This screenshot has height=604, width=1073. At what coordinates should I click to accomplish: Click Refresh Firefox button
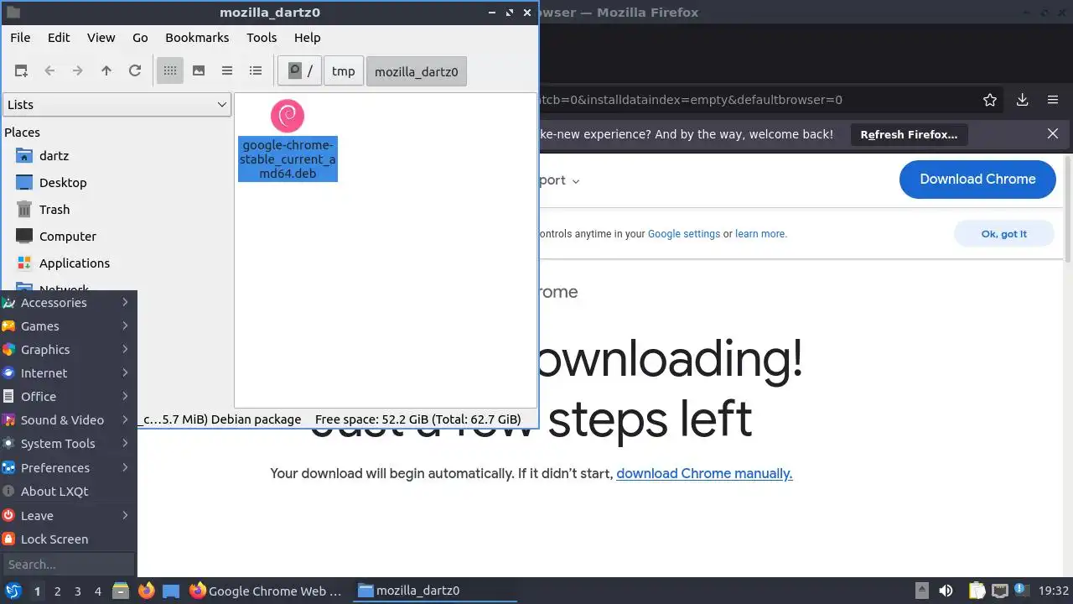[909, 134]
